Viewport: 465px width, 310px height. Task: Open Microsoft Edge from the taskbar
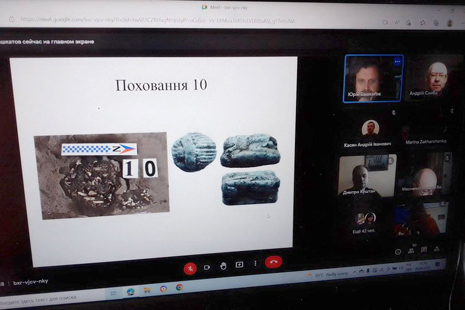pos(131,291)
